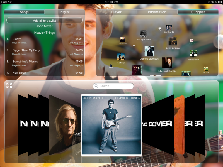This screenshot has width=223, height=167.
Task: Click the James Morrison name label
Action: tap(149, 59)
